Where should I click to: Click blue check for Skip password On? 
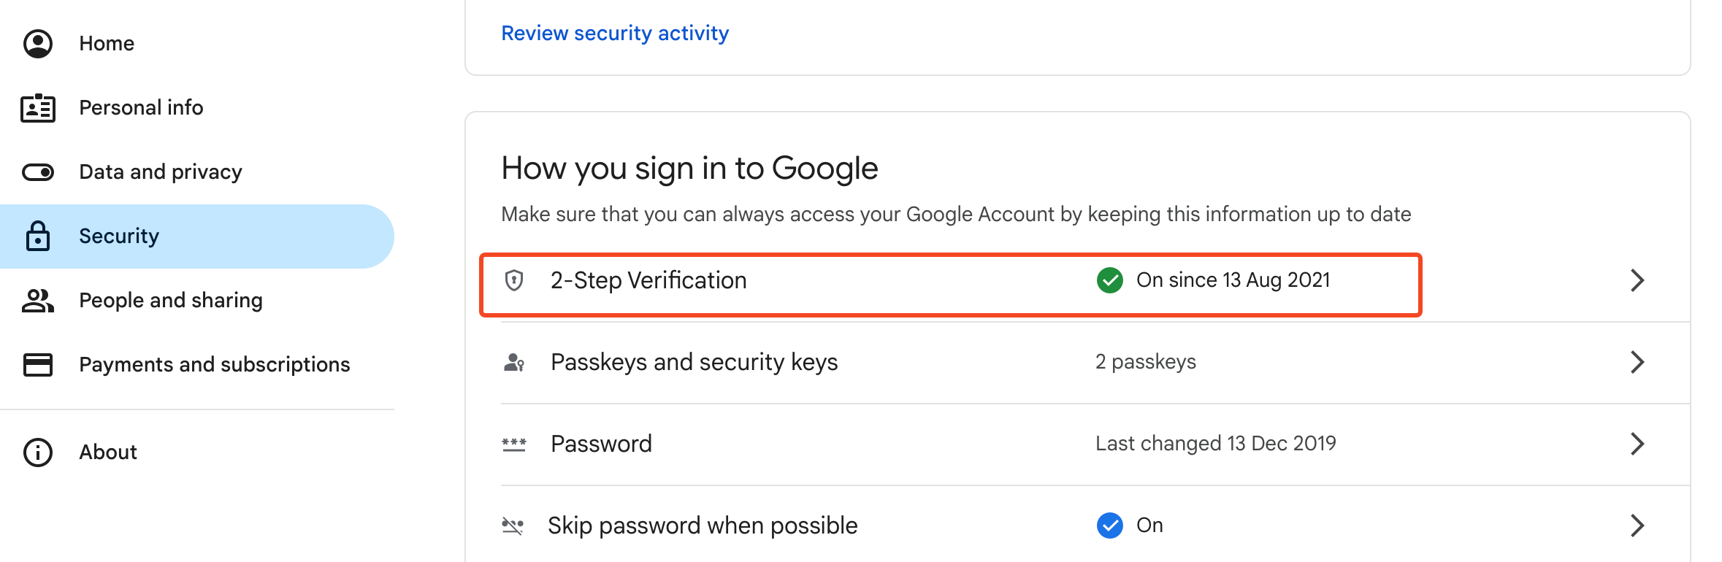tap(1110, 526)
